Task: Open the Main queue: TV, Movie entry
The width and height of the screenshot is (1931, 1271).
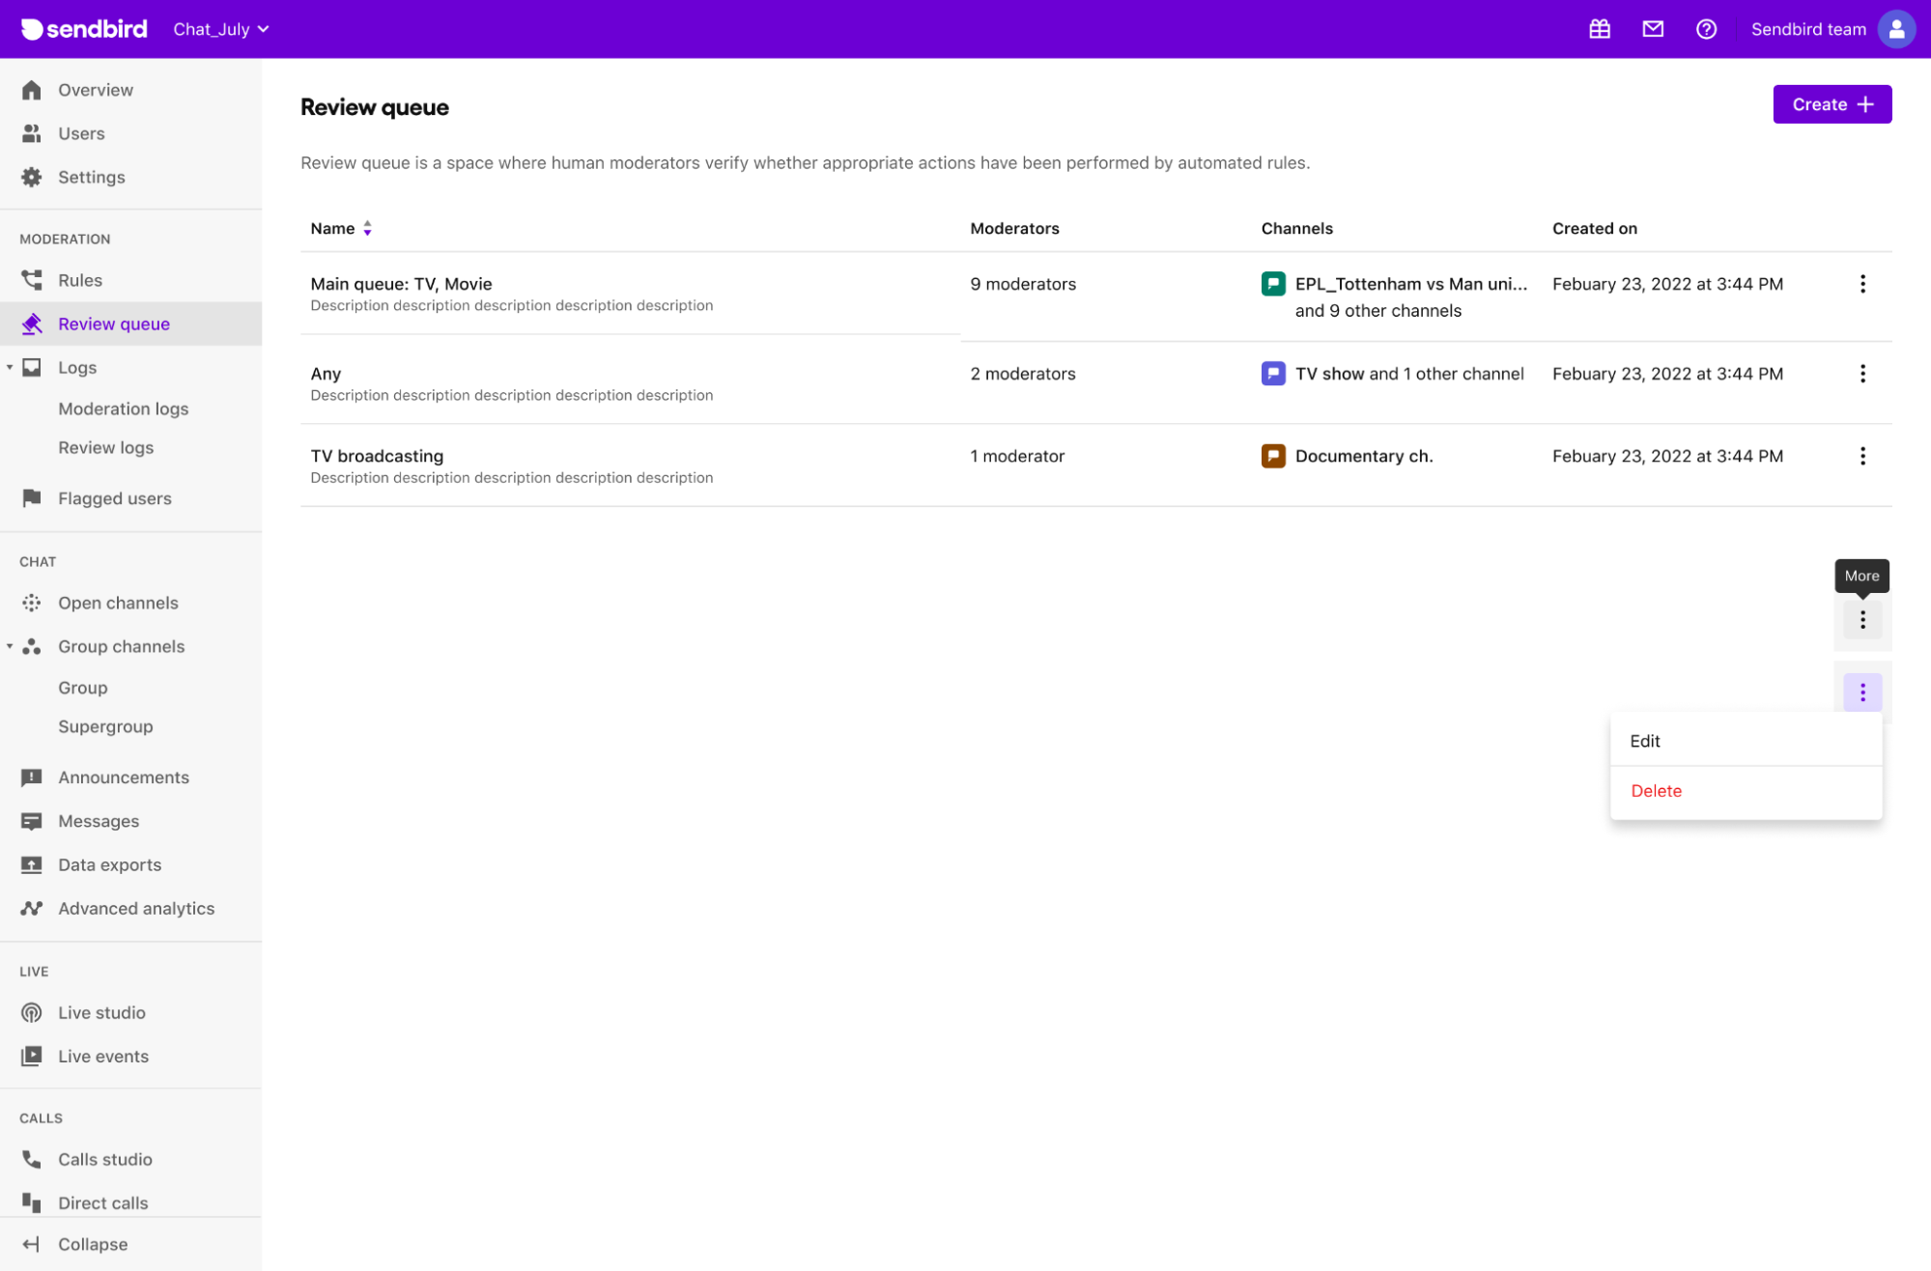Action: [401, 283]
